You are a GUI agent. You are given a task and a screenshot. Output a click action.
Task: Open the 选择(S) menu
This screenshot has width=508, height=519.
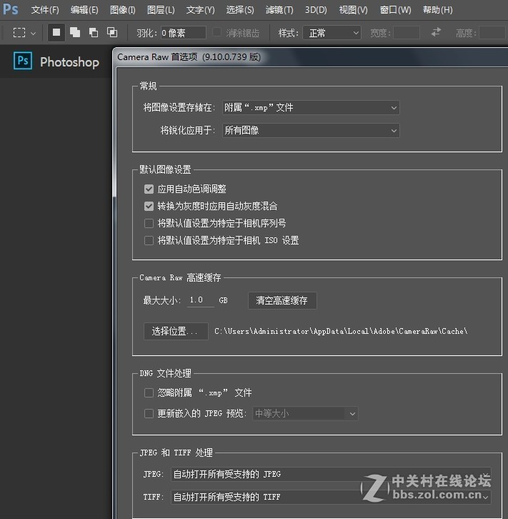pos(240,10)
